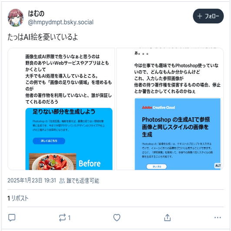
Task: Click the repost arrows icon
Action: point(63,218)
